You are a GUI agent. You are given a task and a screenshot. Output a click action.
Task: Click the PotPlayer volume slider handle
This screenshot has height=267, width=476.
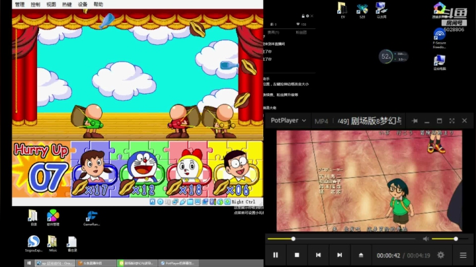point(456,239)
